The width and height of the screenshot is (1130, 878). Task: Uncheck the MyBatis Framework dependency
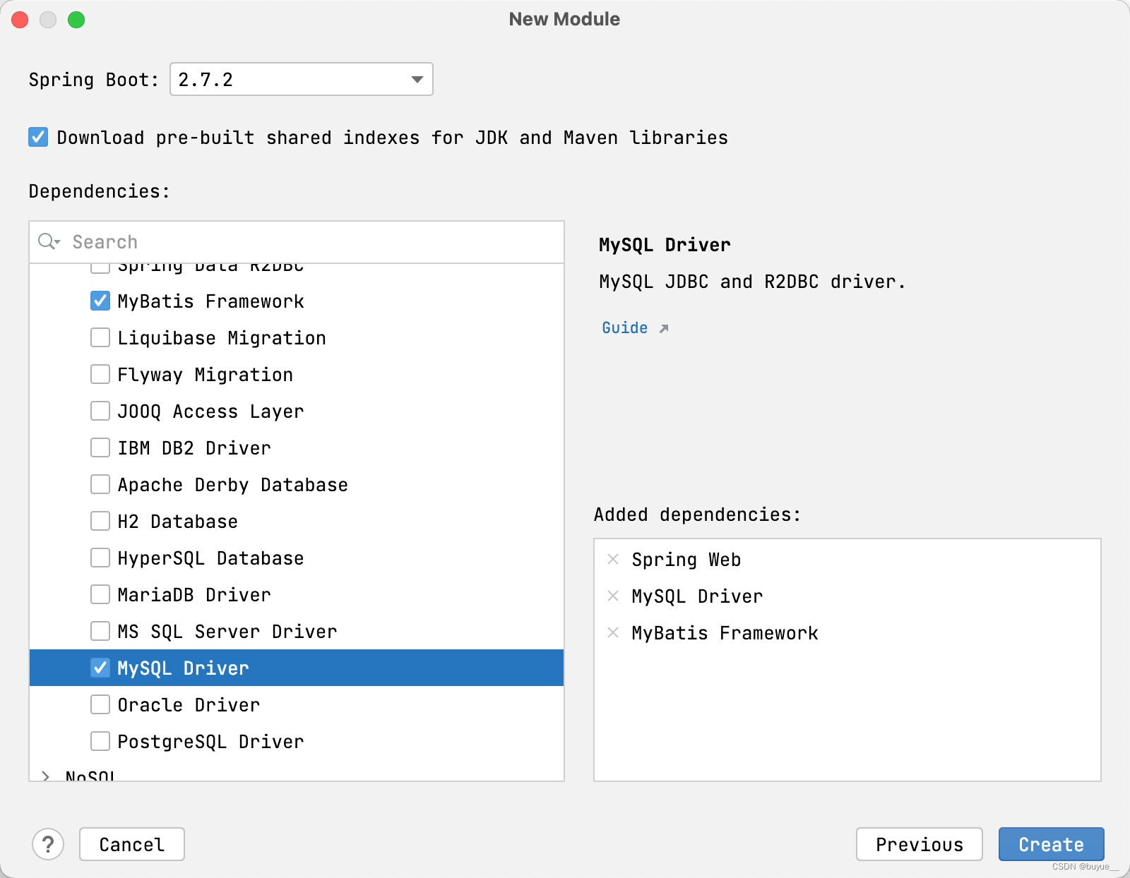100,301
